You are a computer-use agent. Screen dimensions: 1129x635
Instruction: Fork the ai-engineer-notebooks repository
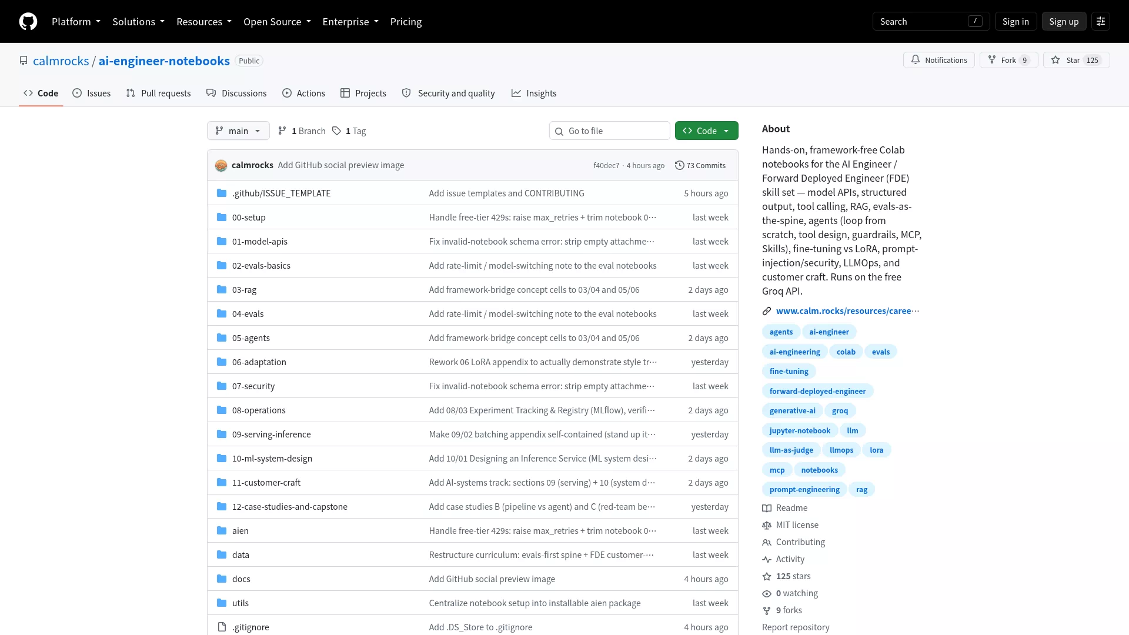1009,60
